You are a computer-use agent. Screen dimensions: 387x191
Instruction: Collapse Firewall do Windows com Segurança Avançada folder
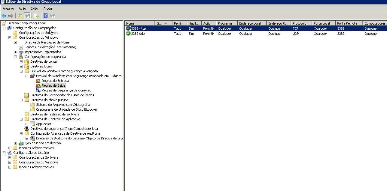(21, 71)
